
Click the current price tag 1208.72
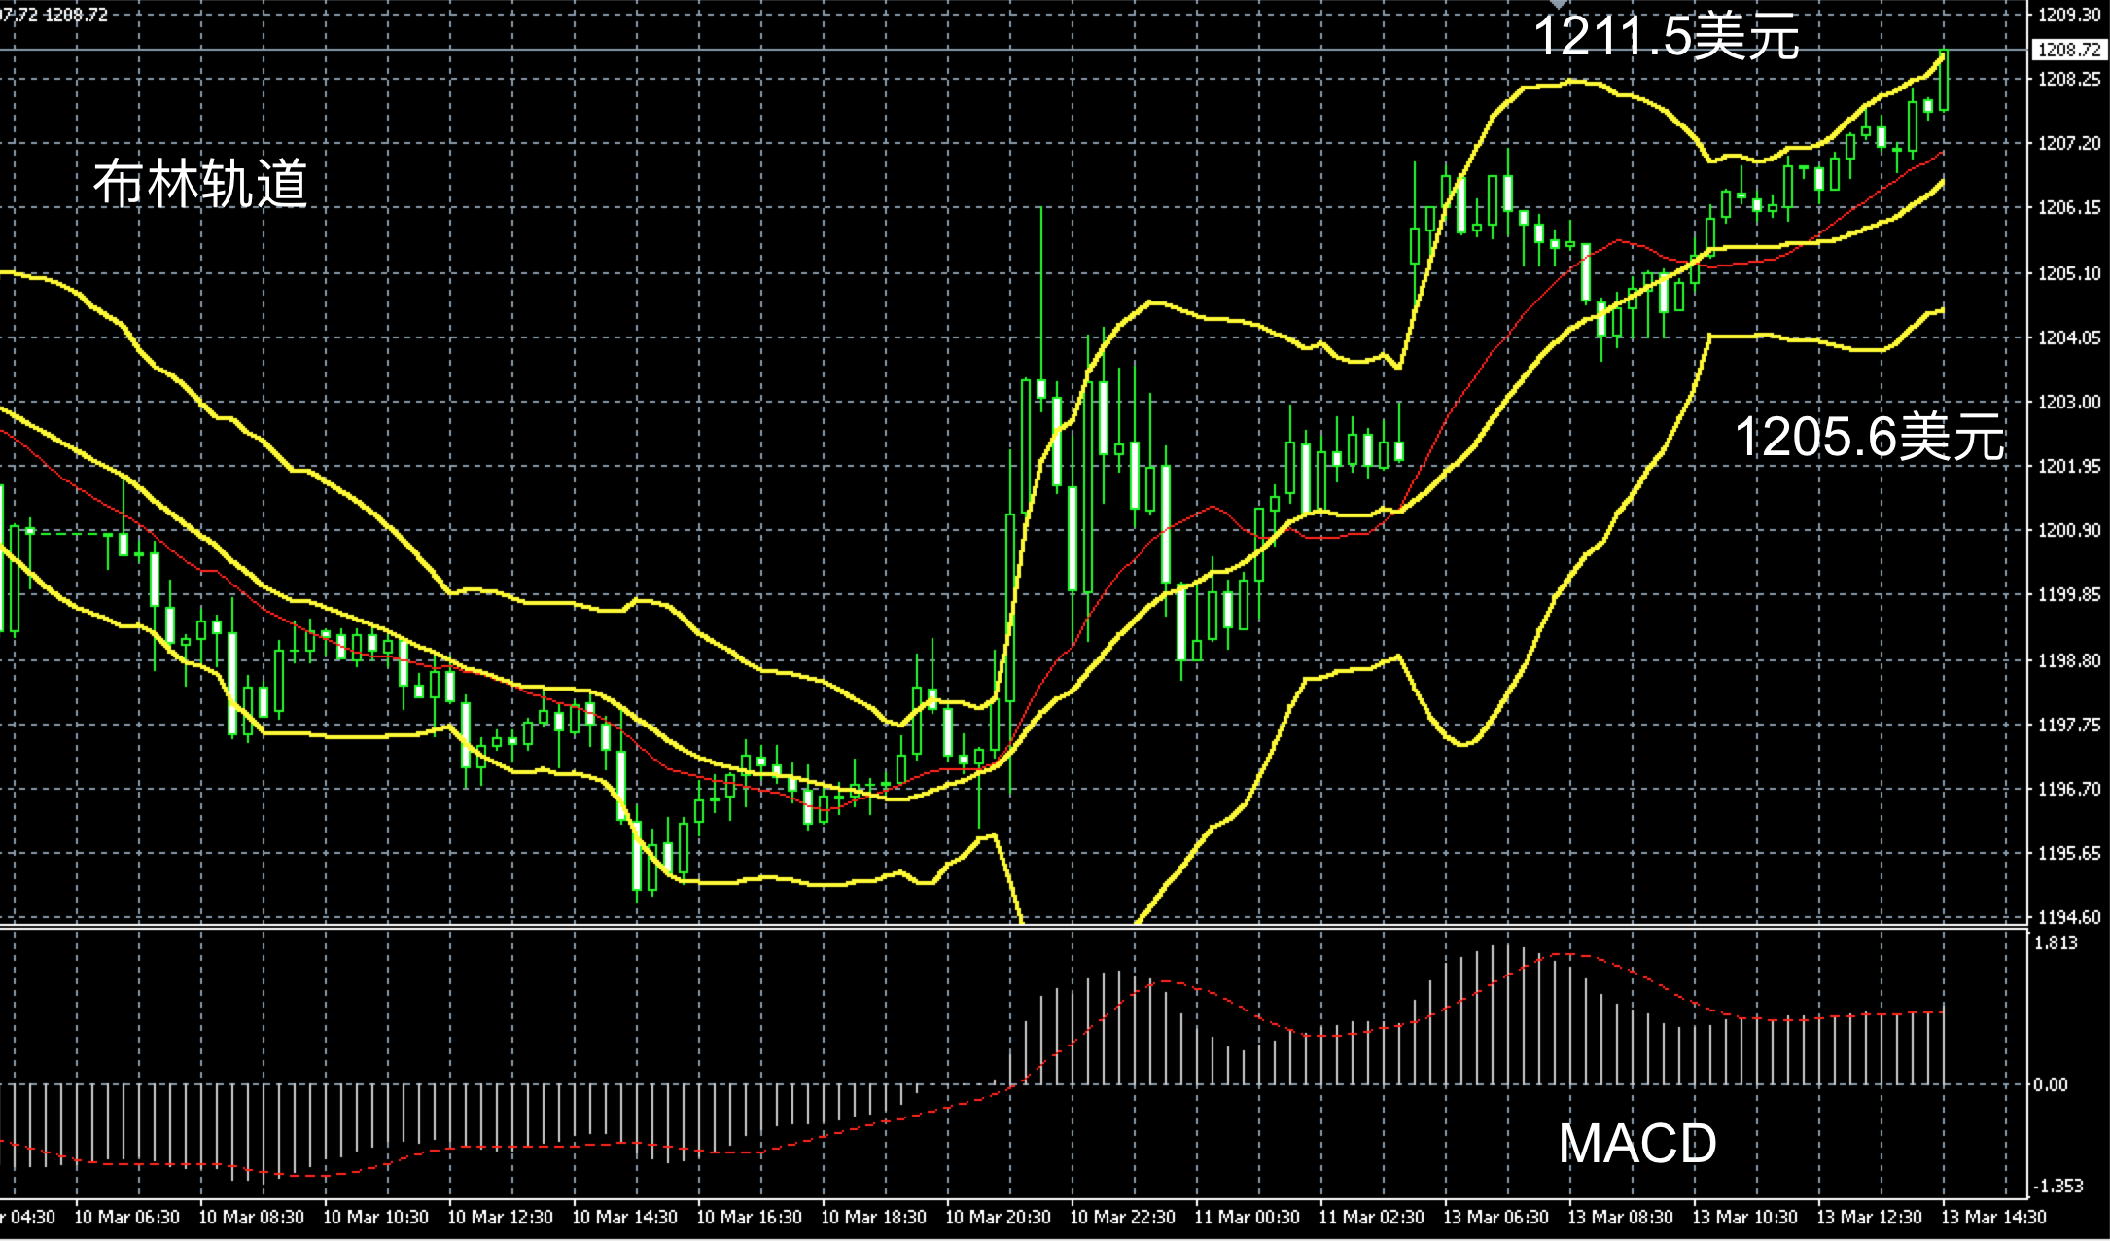pos(2069,50)
